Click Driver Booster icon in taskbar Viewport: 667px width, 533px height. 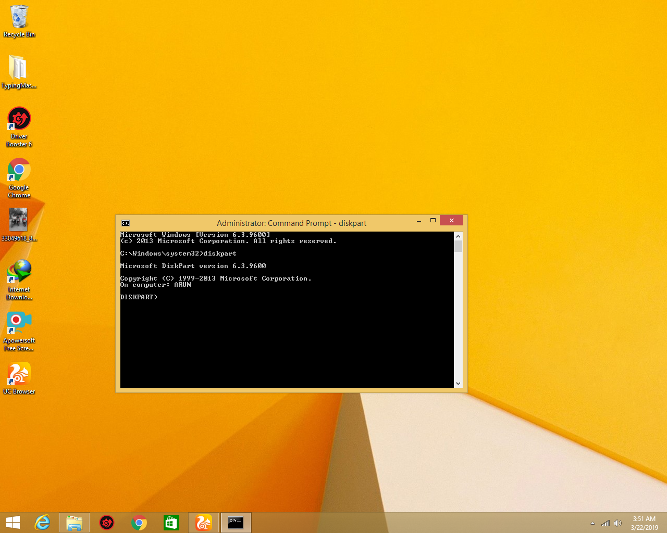coord(107,523)
